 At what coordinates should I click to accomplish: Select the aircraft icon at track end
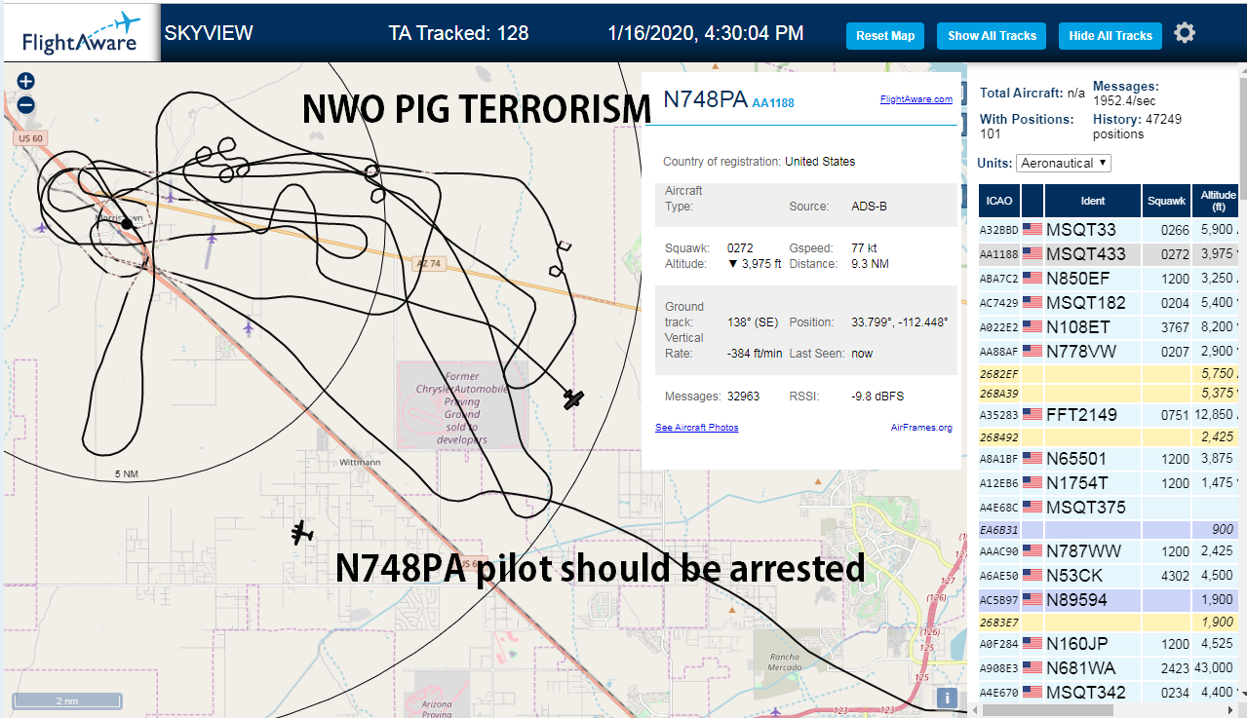[573, 398]
